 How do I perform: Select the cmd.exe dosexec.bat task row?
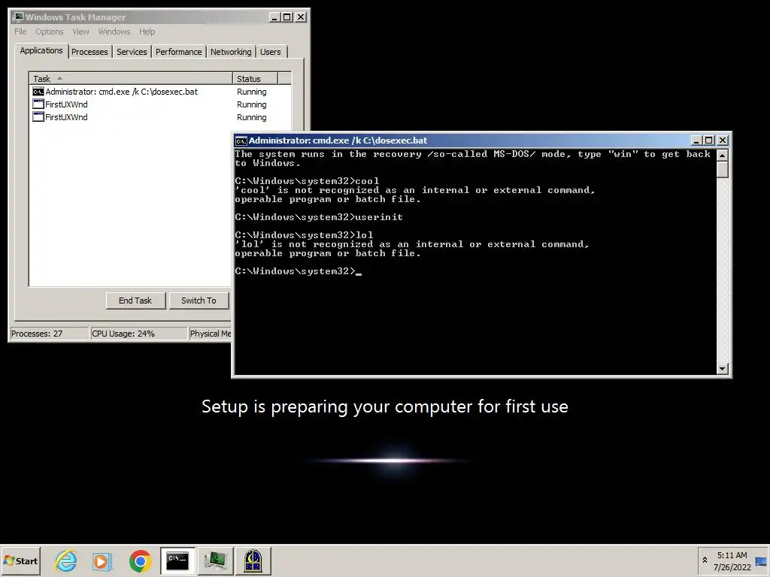click(161, 92)
